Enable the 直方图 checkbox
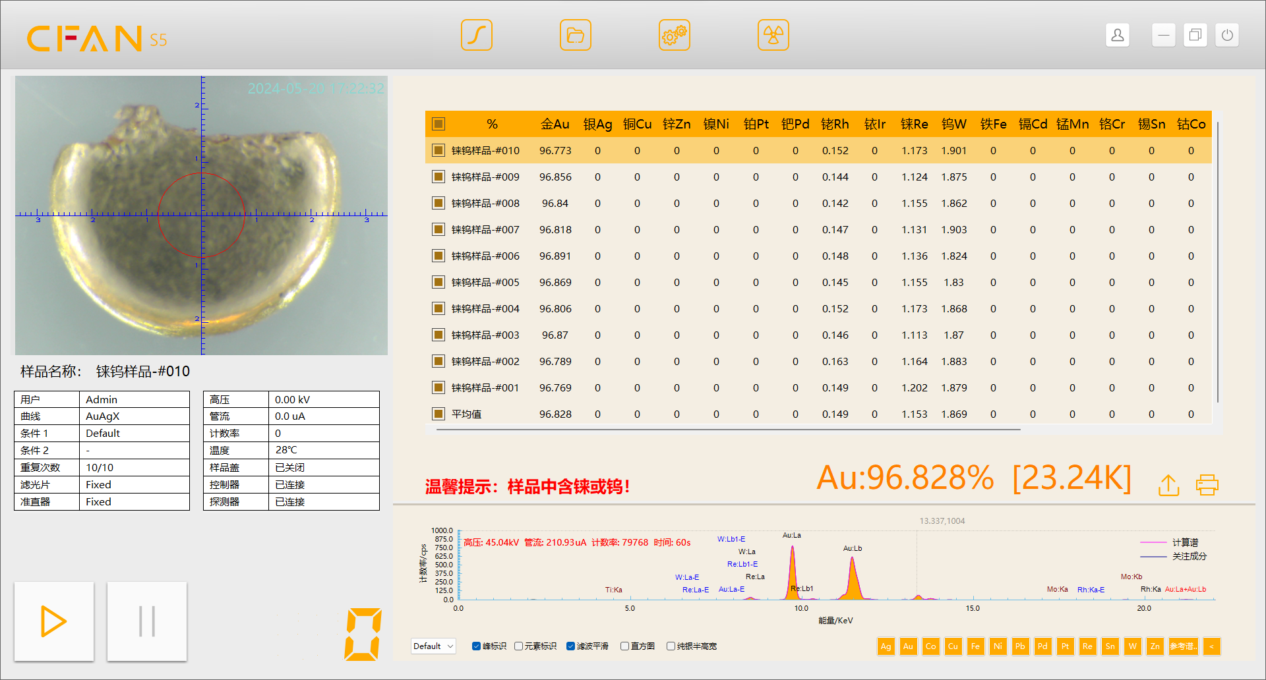 tap(624, 646)
